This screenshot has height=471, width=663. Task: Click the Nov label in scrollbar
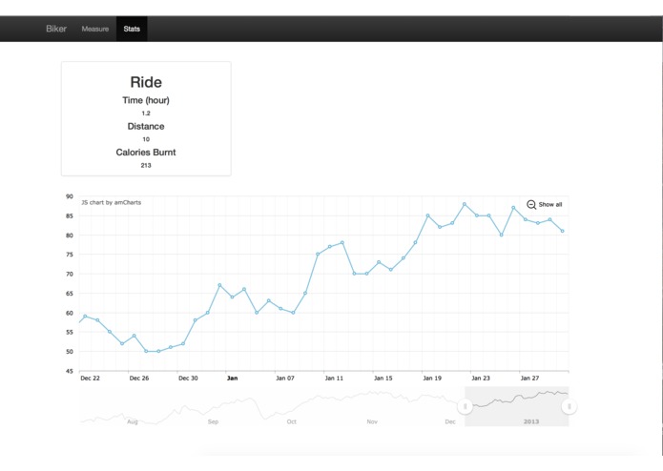(x=372, y=421)
